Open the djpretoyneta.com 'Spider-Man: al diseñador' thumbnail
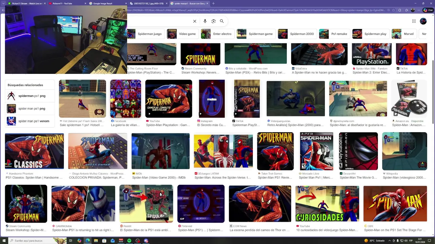 tap(358, 99)
